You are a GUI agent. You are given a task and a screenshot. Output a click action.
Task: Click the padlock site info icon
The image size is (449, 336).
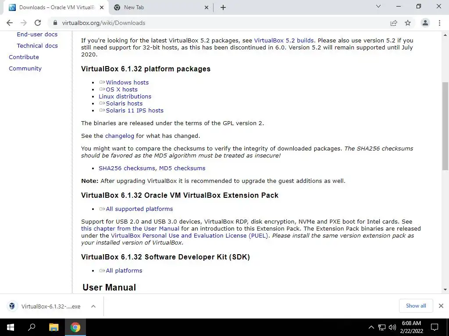[55, 23]
